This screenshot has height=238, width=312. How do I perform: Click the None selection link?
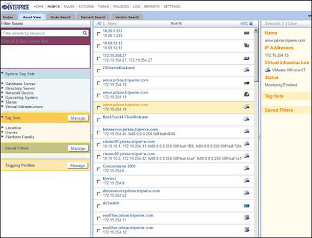pyautogui.click(x=112, y=23)
